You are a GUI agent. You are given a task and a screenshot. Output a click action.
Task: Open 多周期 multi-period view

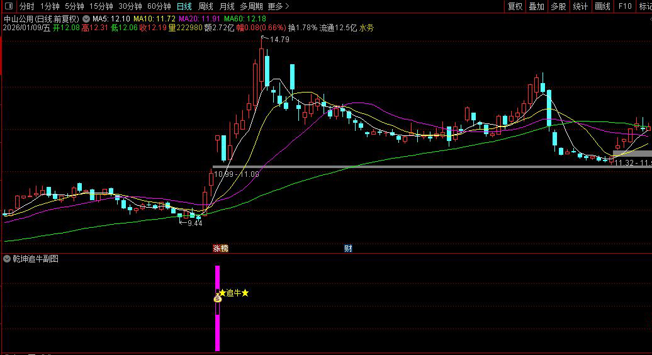click(251, 6)
